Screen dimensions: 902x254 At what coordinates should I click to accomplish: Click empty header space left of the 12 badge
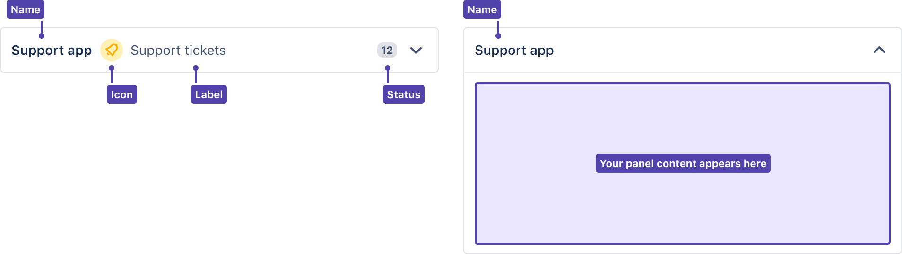[303, 50]
